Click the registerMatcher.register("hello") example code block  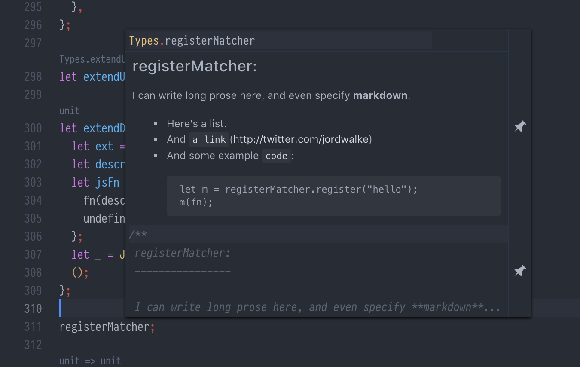pyautogui.click(x=333, y=196)
